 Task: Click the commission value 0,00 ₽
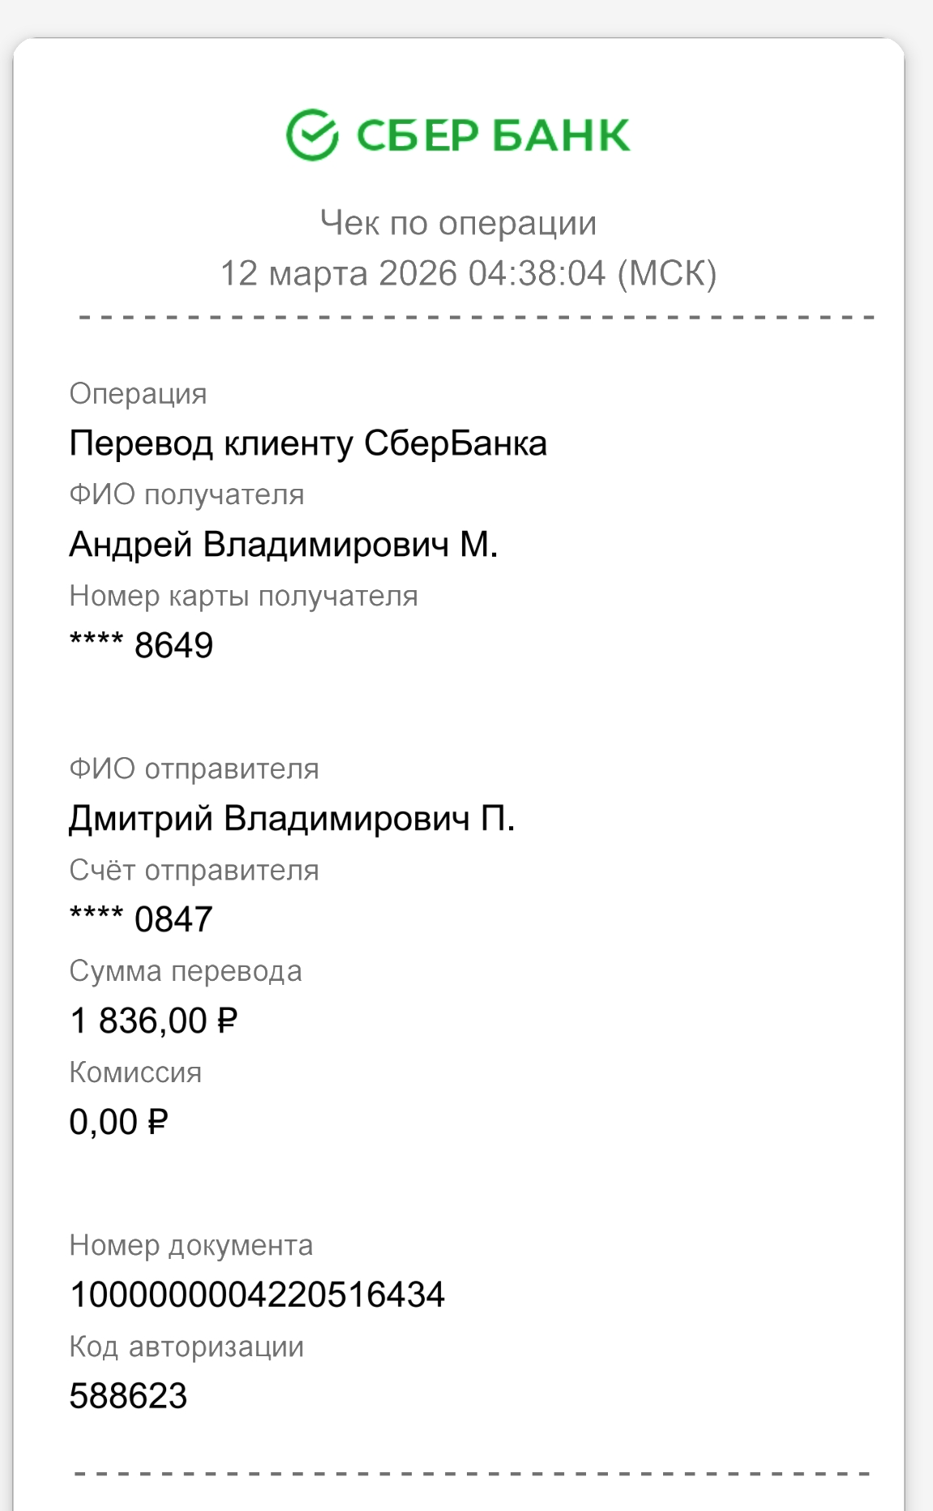tap(118, 1122)
